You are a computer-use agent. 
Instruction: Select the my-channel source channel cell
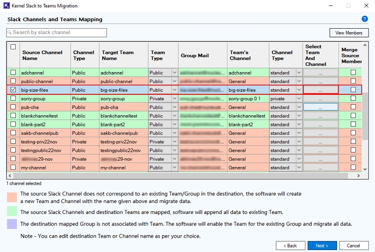pyautogui.click(x=45, y=168)
